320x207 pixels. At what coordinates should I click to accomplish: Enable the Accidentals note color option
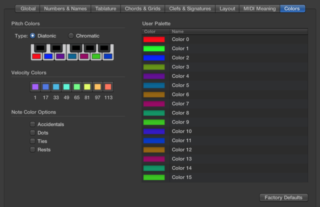point(32,124)
